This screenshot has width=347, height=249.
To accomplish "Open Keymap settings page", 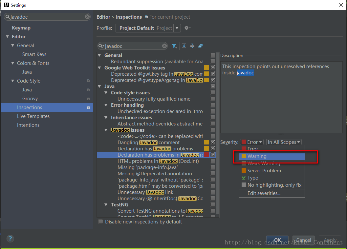I will [21, 28].
